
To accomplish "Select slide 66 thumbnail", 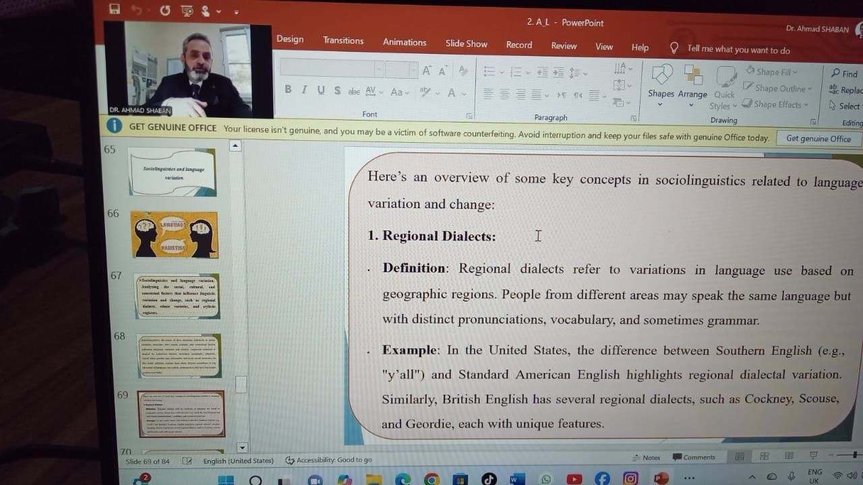I will coord(175,234).
